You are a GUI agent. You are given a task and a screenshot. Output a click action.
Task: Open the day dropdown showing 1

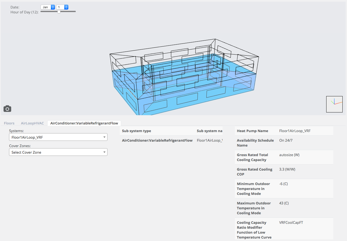(x=62, y=7)
